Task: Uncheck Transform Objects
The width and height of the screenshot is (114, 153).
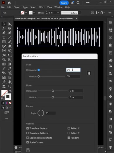Action: [28, 128]
